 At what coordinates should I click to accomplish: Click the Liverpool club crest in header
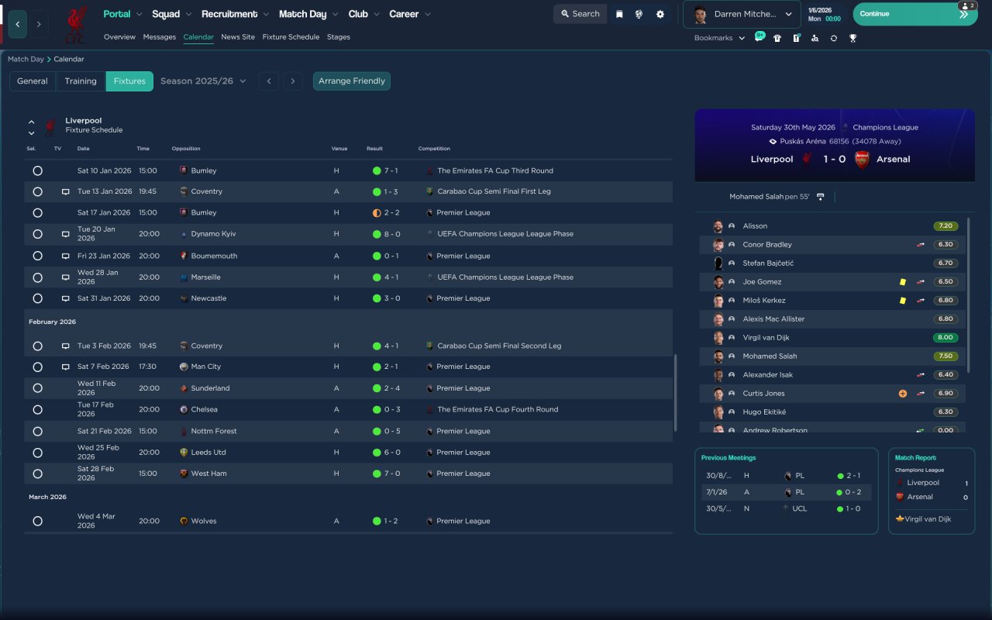tap(75, 25)
